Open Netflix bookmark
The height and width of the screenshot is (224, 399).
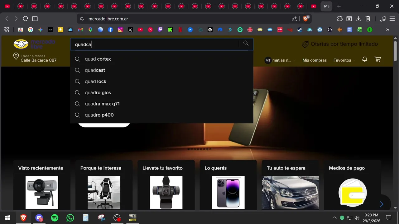(x=180, y=30)
